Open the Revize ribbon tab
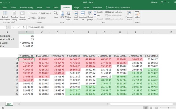Viewport: 176px width, 109px height. click(56, 7)
